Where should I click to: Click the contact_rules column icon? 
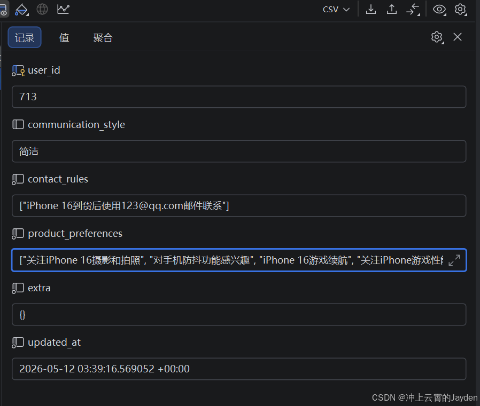click(x=18, y=179)
